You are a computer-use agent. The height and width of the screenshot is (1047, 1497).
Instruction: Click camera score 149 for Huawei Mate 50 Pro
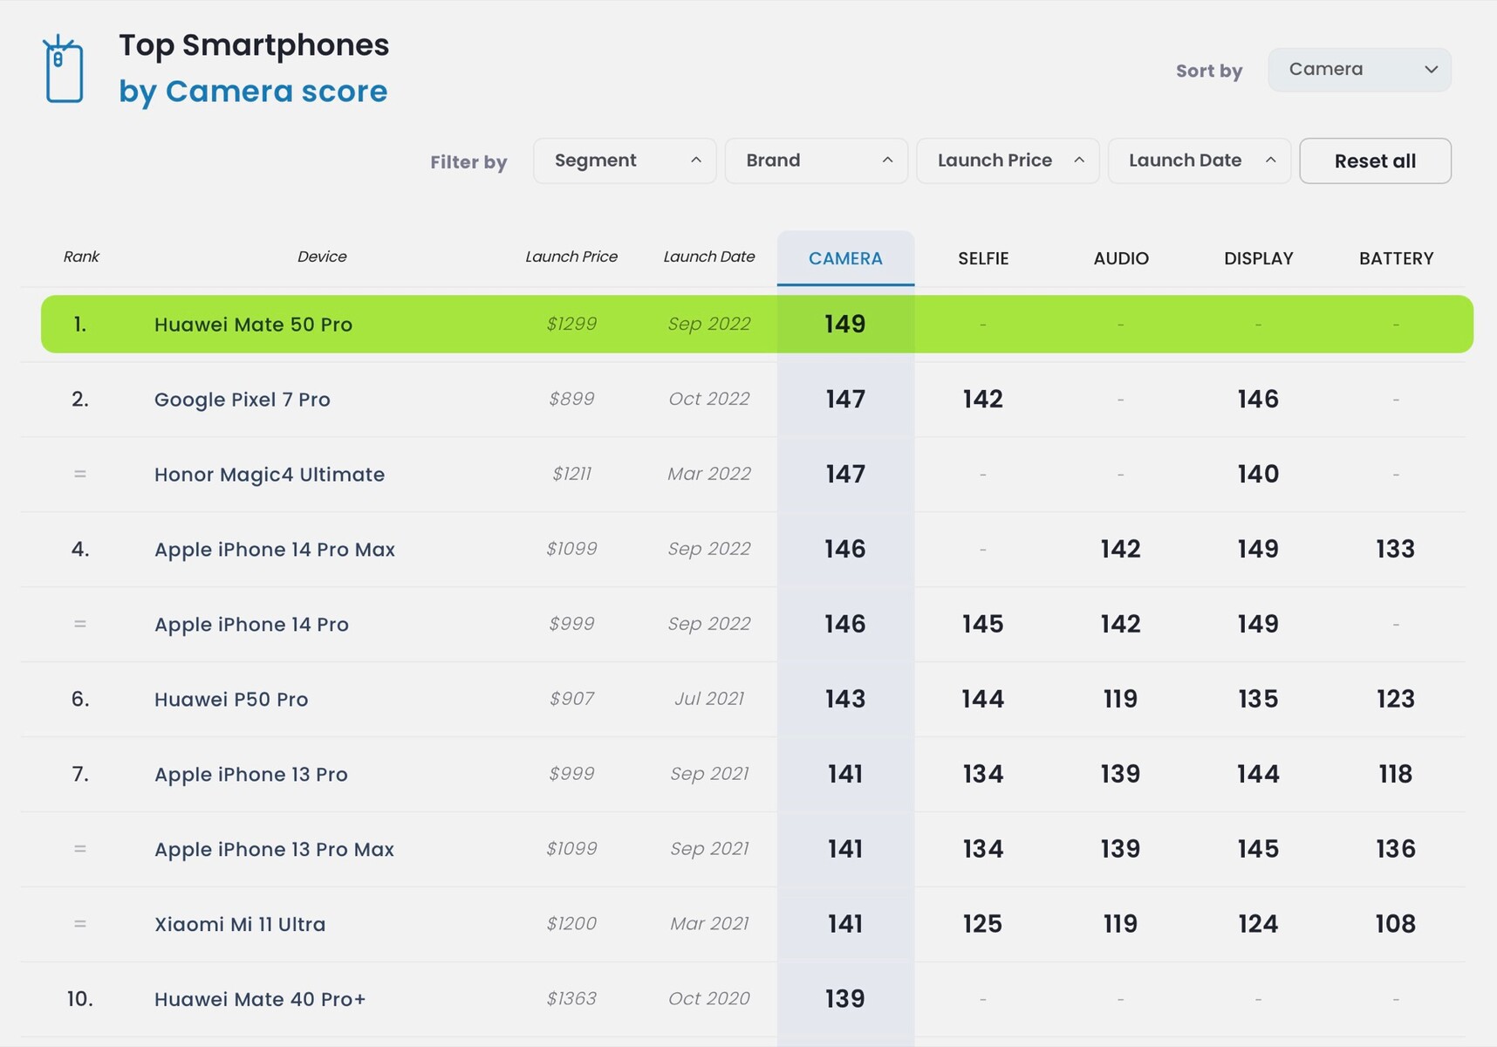(845, 324)
